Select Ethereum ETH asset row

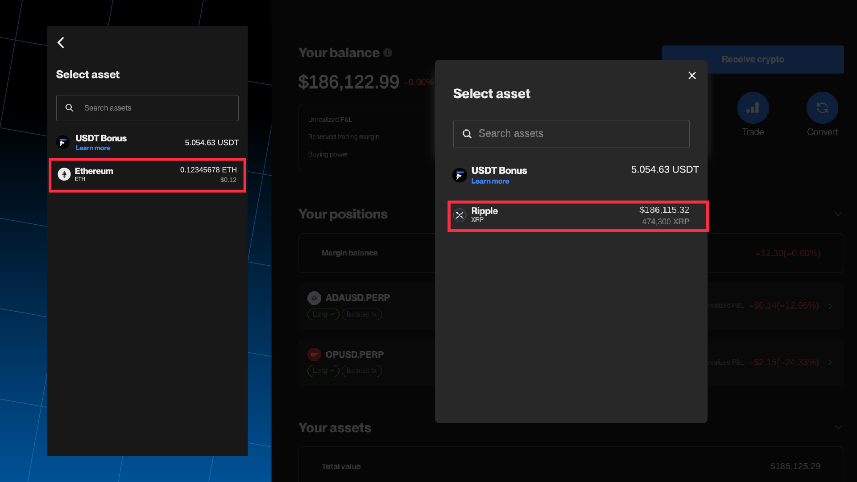[x=147, y=175]
